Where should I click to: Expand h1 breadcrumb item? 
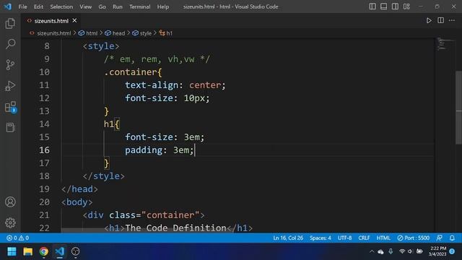166,33
